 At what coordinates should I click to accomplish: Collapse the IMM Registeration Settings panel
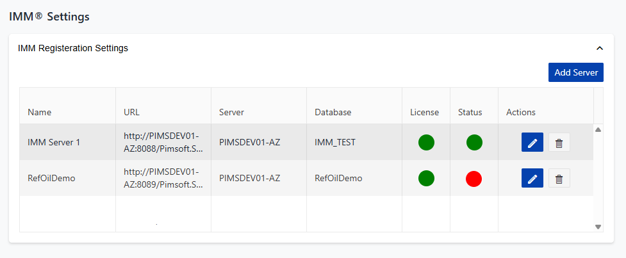pos(600,48)
